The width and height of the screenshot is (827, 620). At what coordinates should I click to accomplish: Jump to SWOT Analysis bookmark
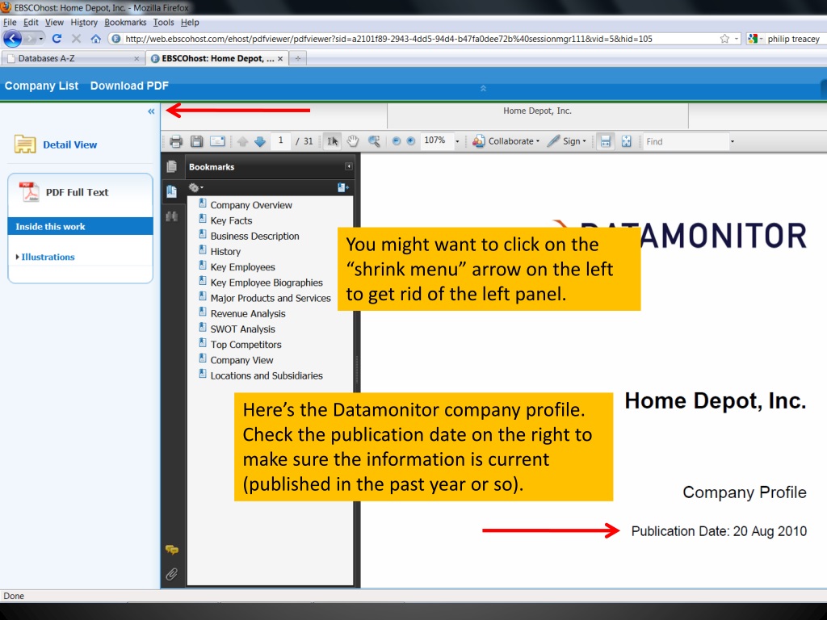[242, 329]
